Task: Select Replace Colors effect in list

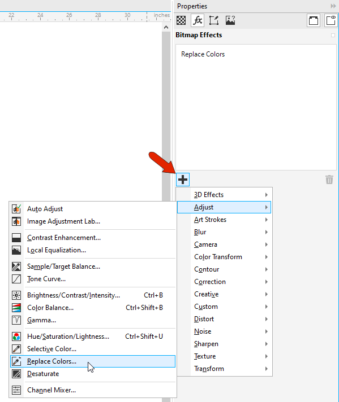Action: click(203, 54)
